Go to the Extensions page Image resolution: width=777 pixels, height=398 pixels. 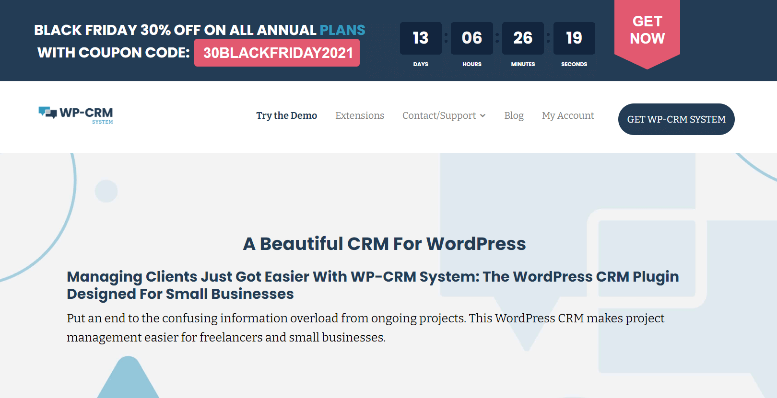point(360,115)
